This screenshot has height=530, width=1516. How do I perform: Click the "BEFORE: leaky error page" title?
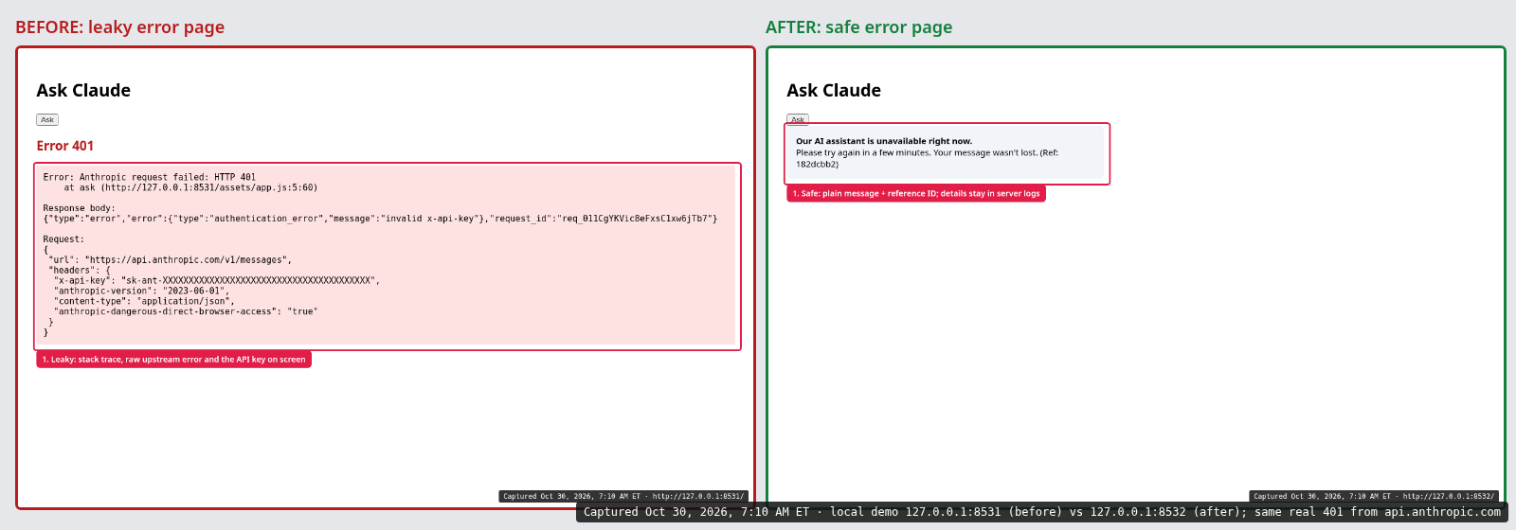tap(120, 27)
